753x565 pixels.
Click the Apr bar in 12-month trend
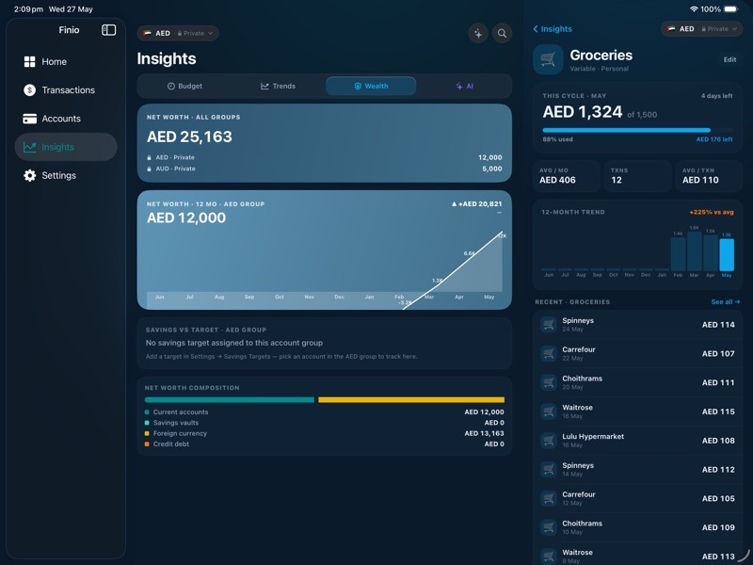(x=711, y=252)
